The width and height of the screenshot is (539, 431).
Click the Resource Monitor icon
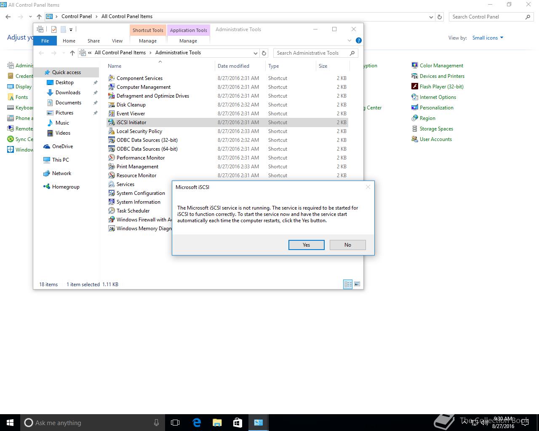(112, 176)
